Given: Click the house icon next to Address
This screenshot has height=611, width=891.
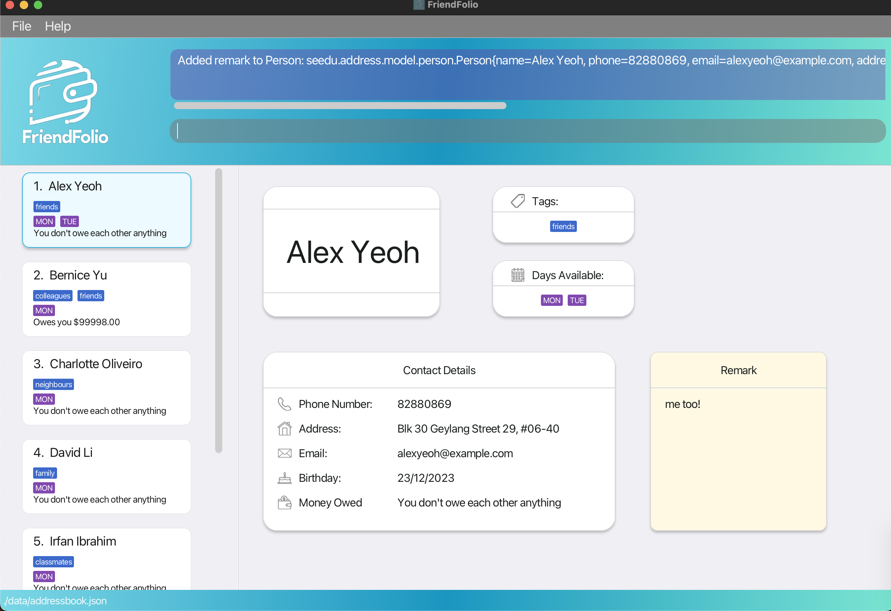Looking at the screenshot, I should 285,428.
